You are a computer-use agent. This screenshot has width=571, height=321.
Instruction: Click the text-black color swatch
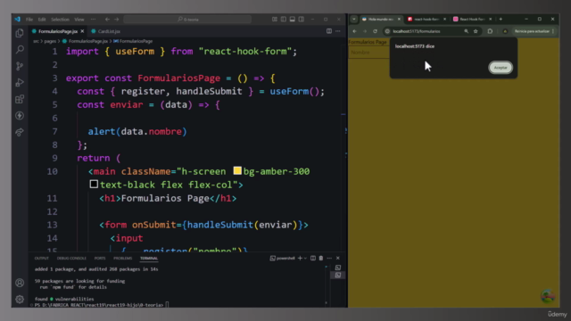click(94, 185)
